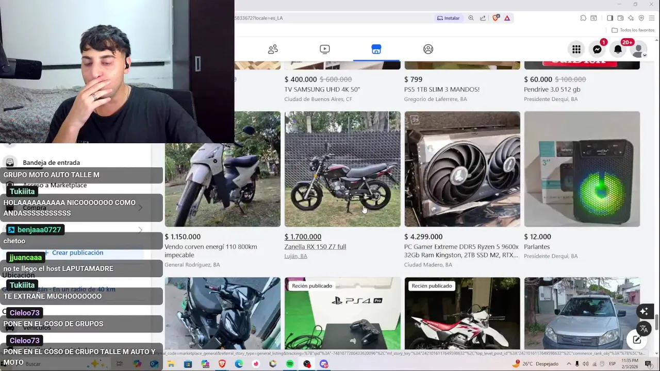660x371 pixels.
Task: Click the $ 799 price
Action: (414, 79)
